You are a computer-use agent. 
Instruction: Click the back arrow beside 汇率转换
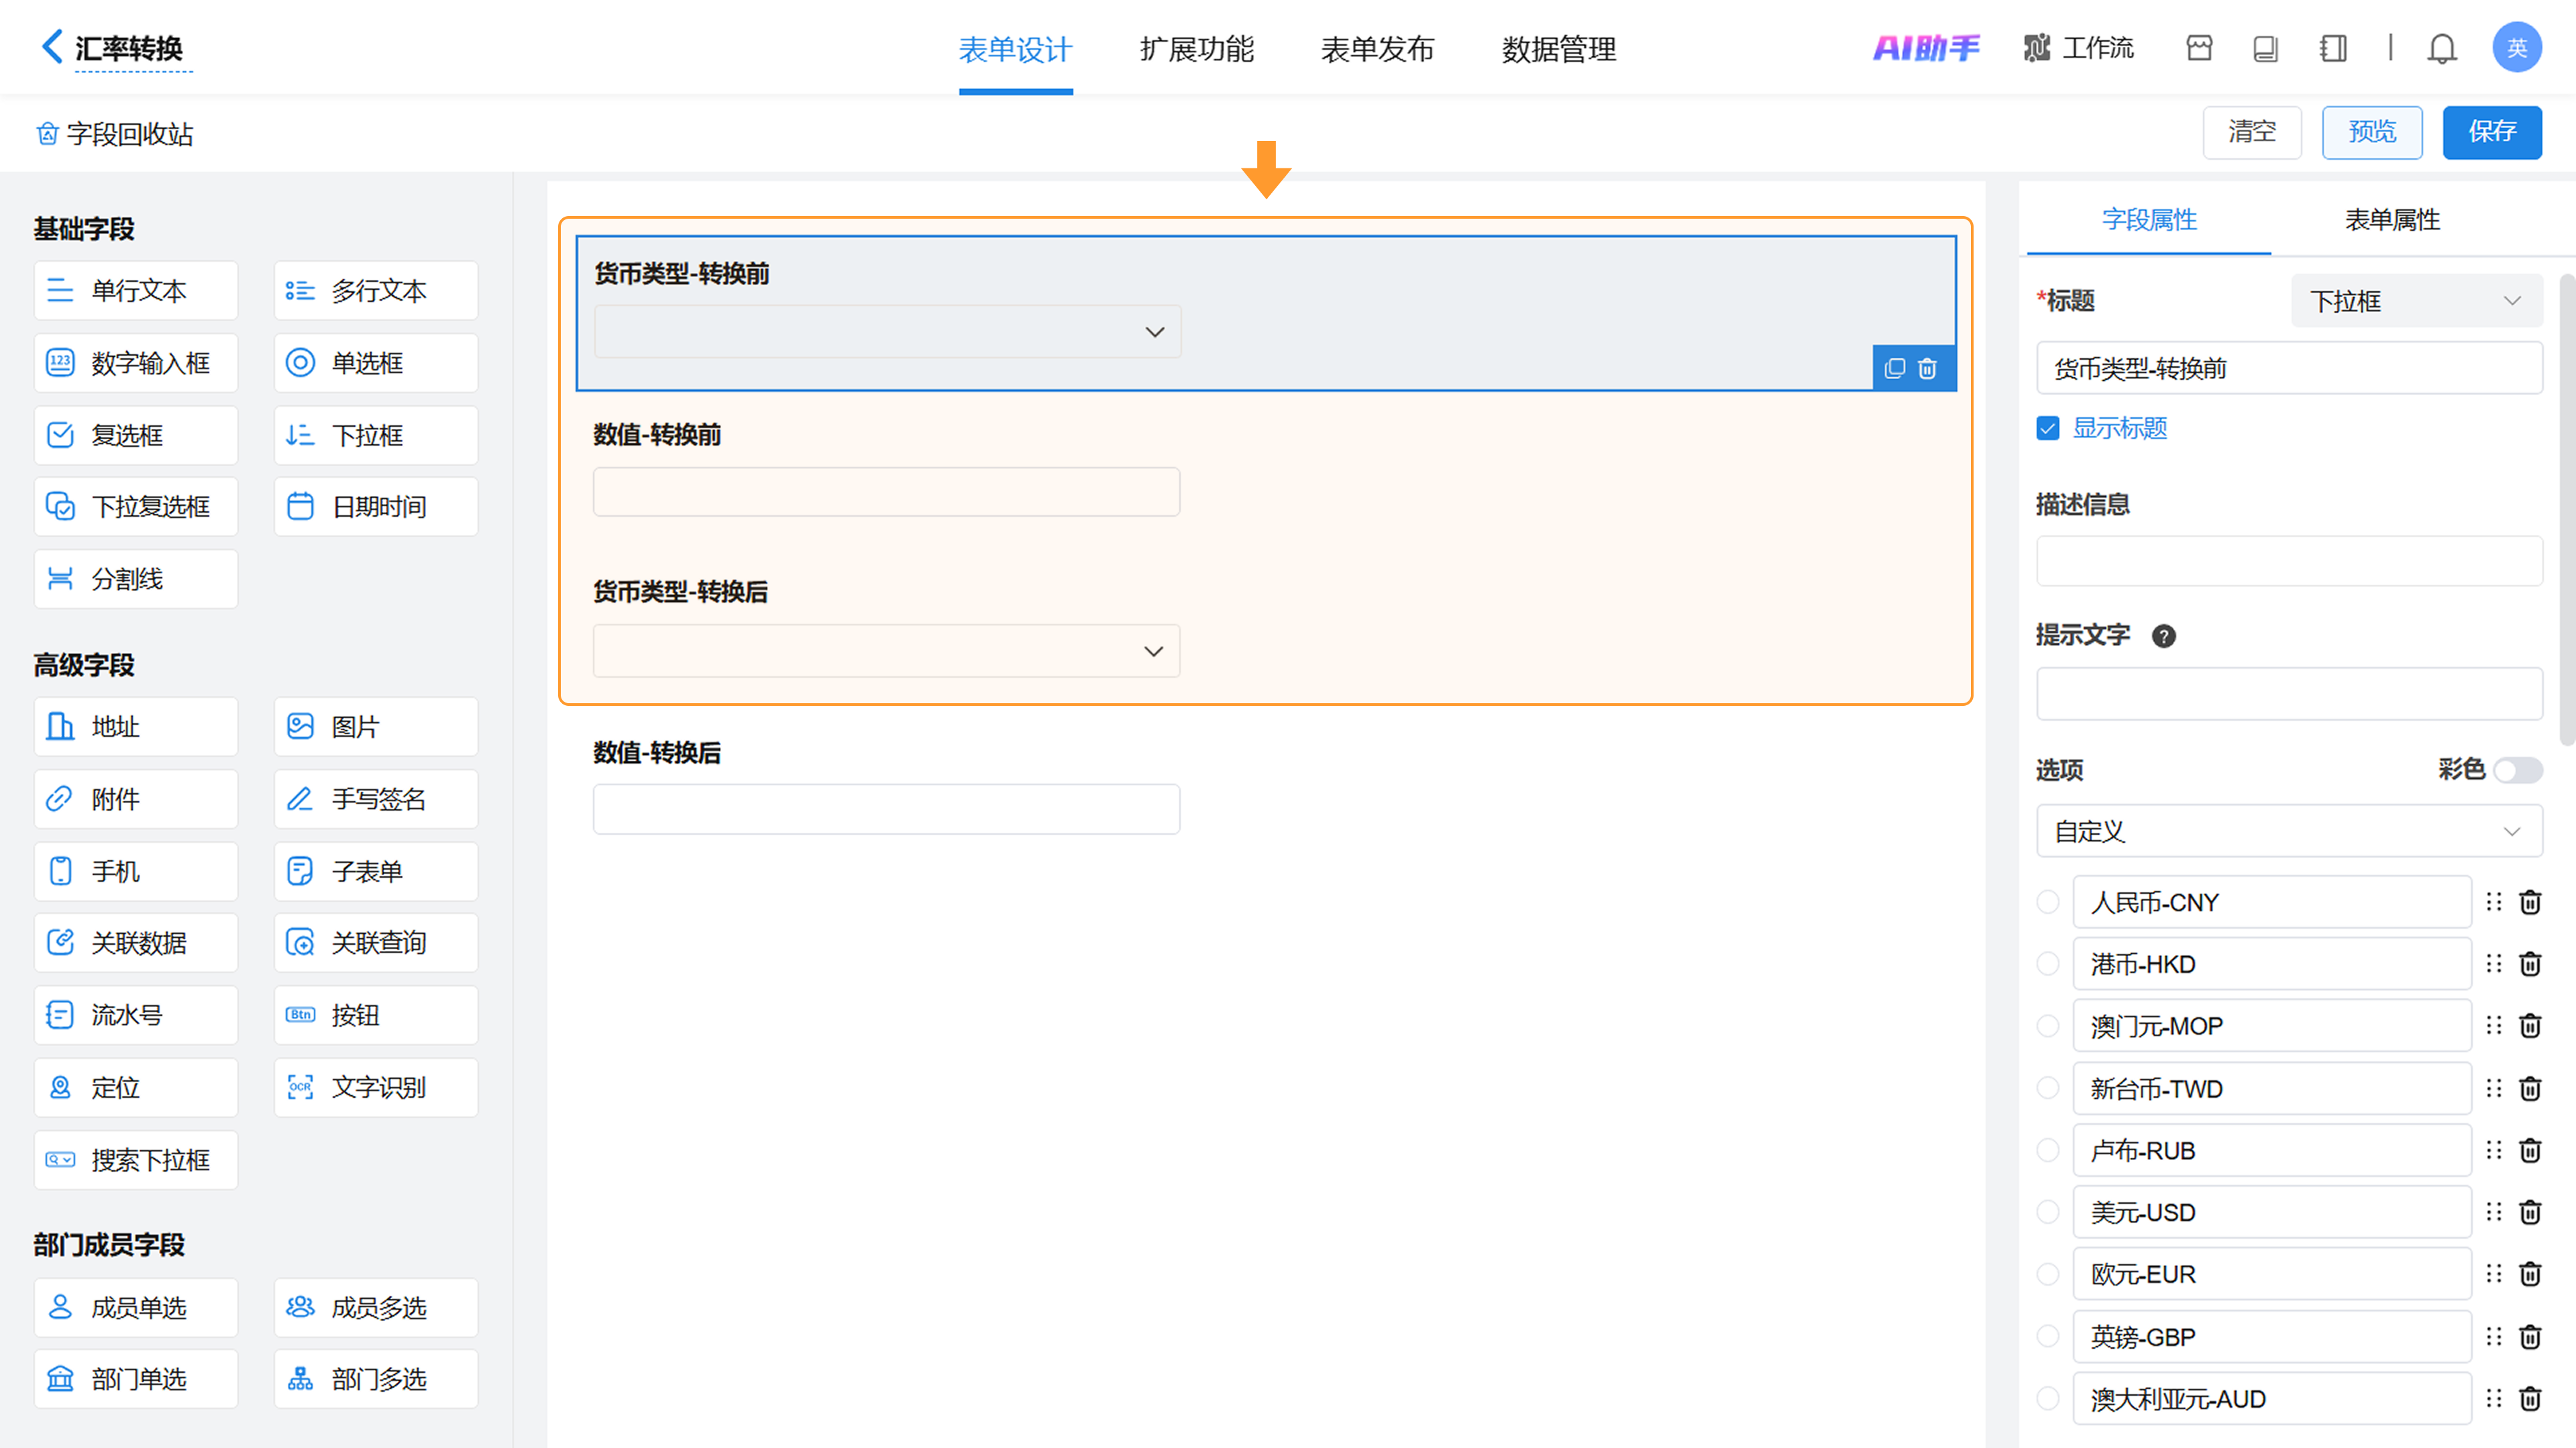coord(52,47)
